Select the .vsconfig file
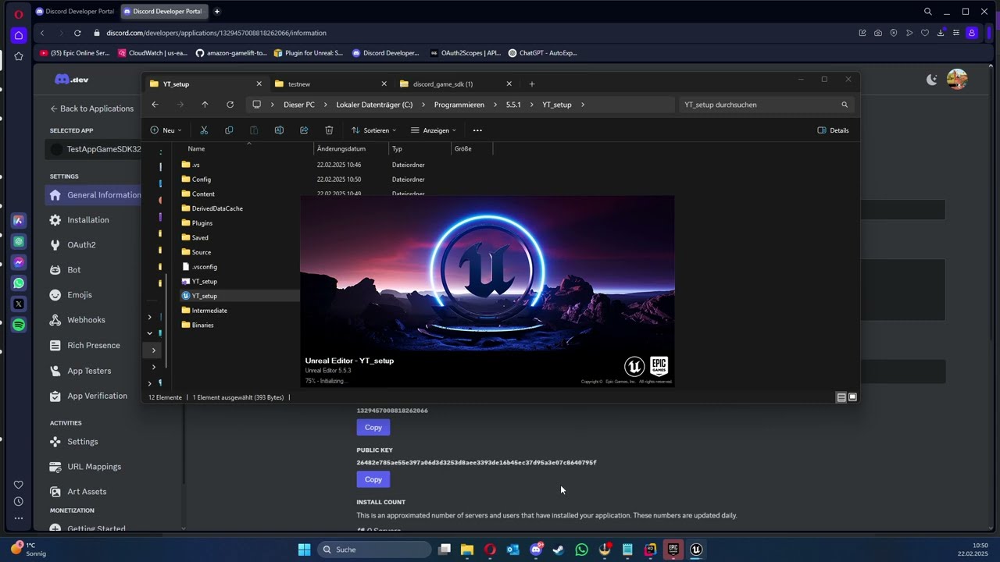This screenshot has height=562, width=1000. click(x=204, y=267)
